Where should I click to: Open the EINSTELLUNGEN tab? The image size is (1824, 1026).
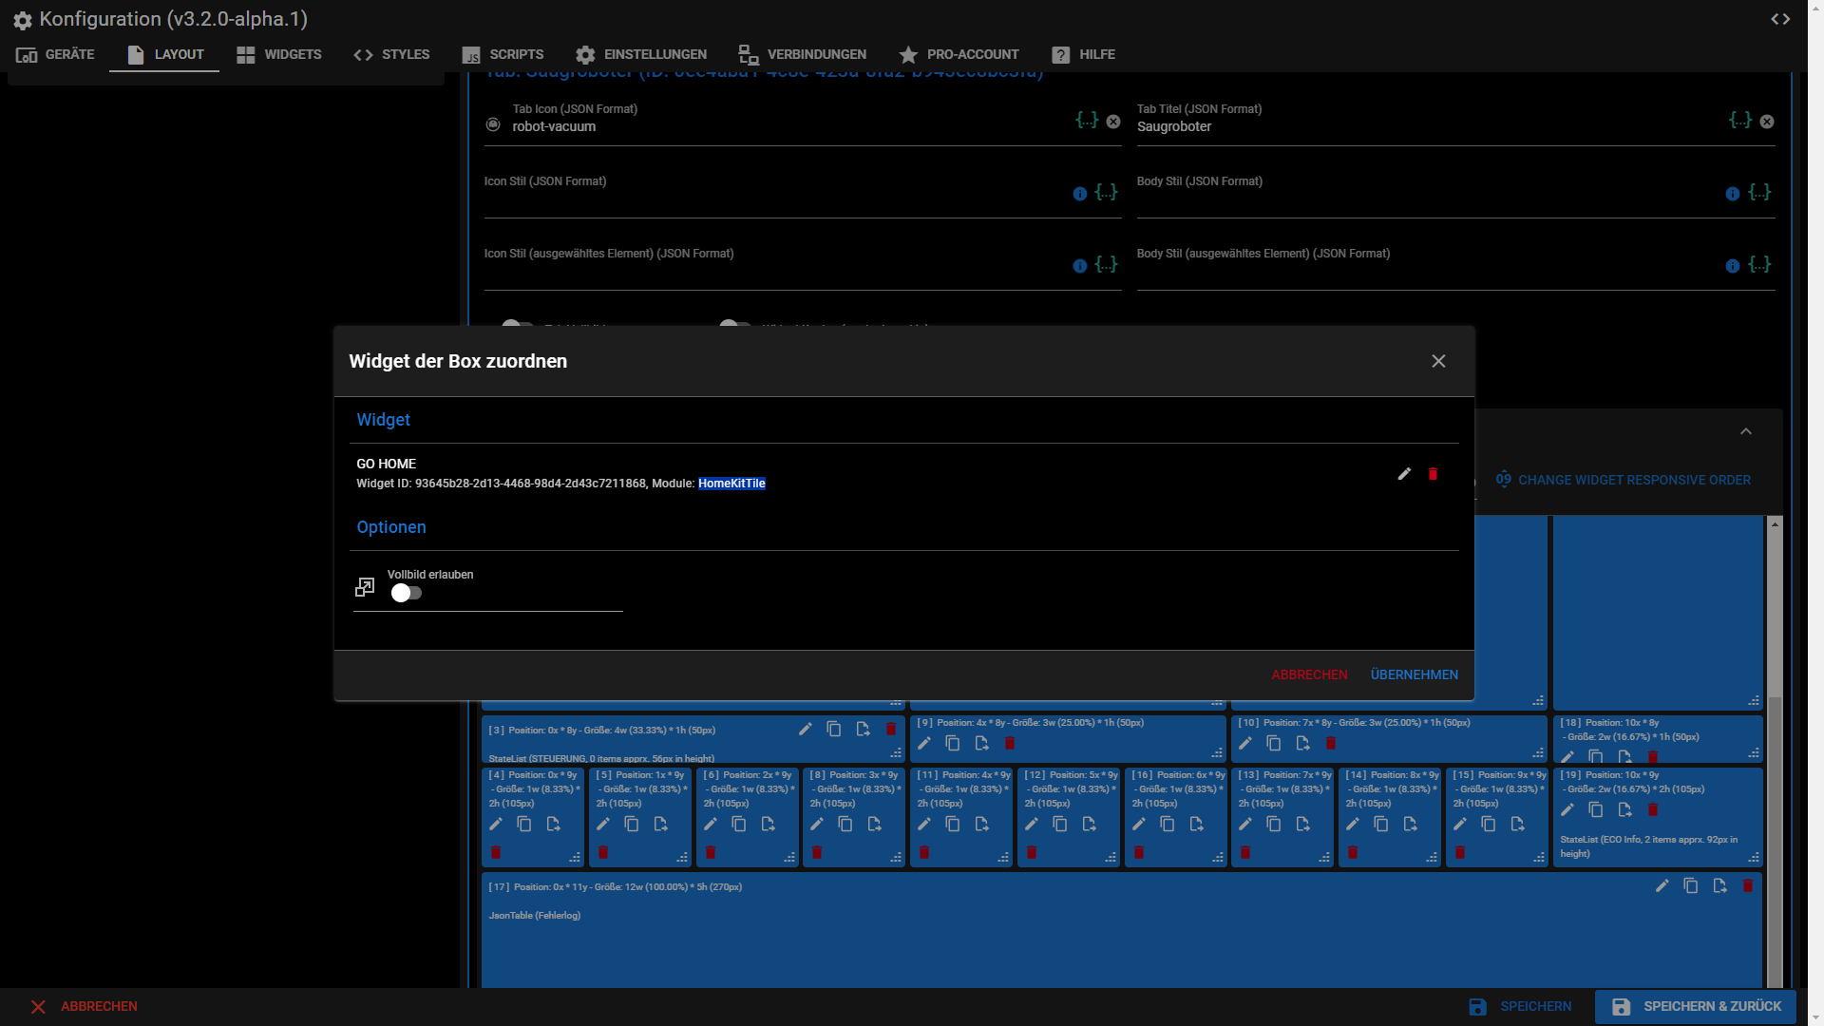[641, 54]
